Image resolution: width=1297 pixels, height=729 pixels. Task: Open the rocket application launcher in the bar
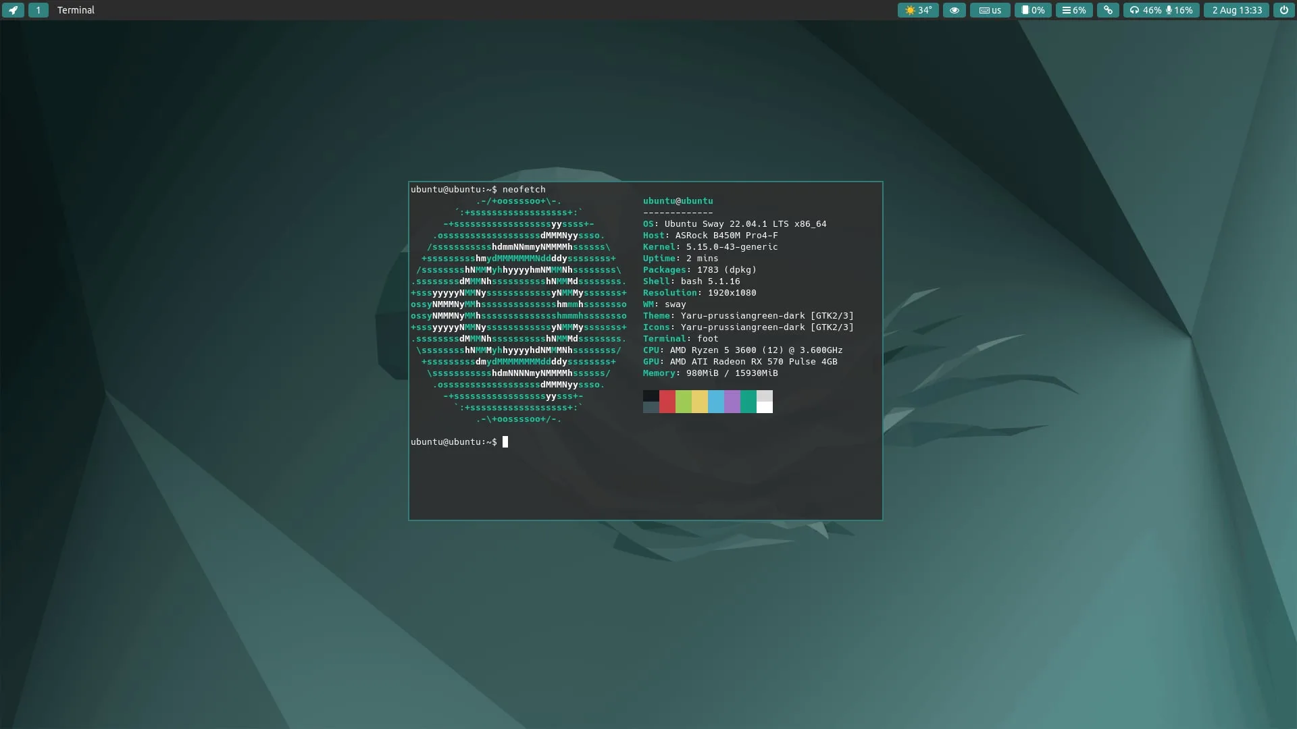click(x=13, y=10)
